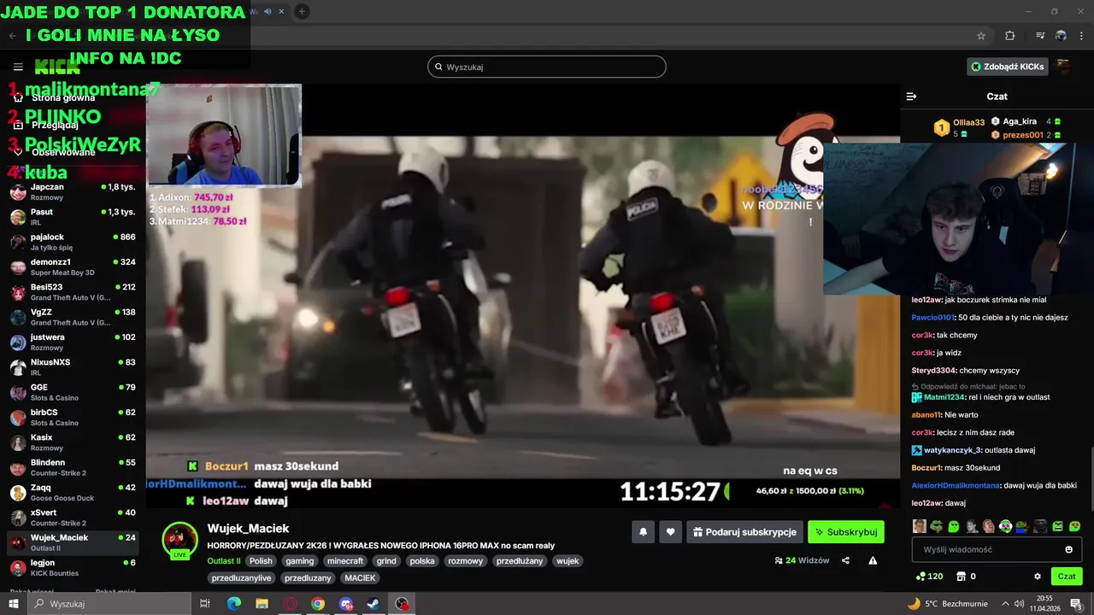Click the Outlast II category link

(224, 561)
